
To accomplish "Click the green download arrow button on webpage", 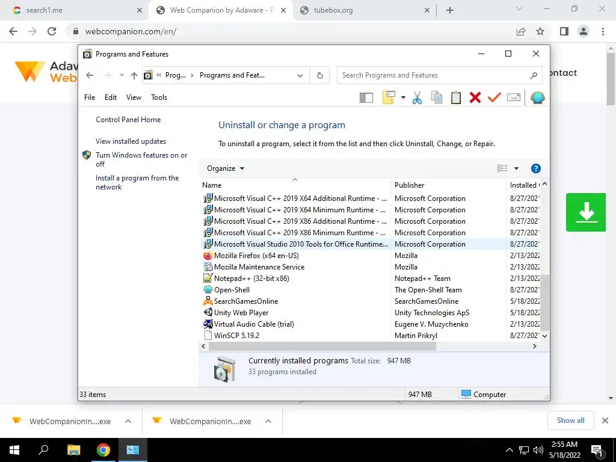I will click(x=586, y=212).
